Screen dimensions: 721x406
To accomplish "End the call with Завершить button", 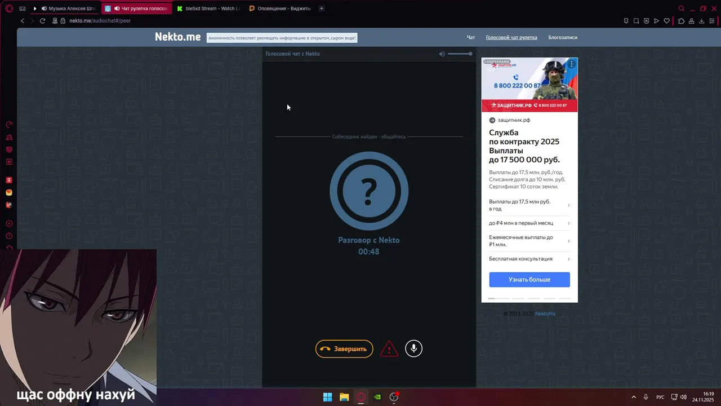I will click(x=344, y=349).
